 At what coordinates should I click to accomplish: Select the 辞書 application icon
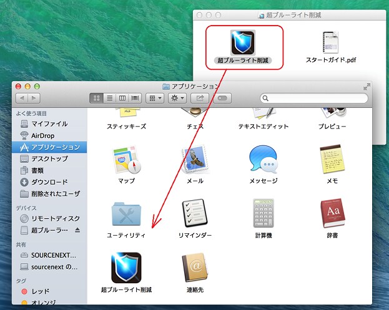tap(332, 213)
